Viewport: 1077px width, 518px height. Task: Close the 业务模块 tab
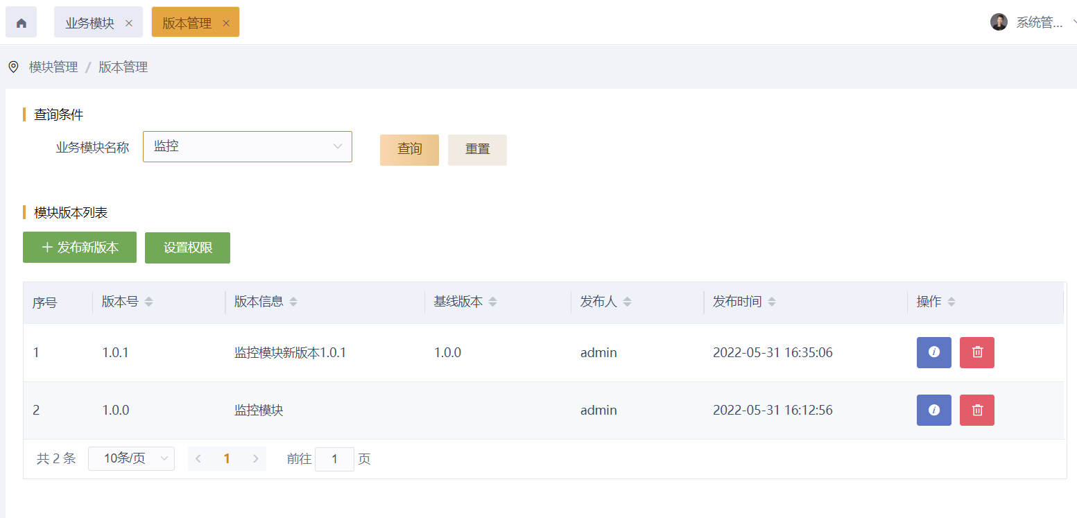[x=129, y=23]
